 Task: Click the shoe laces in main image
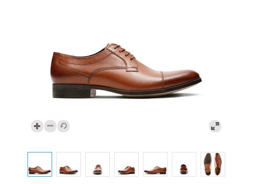point(124,51)
